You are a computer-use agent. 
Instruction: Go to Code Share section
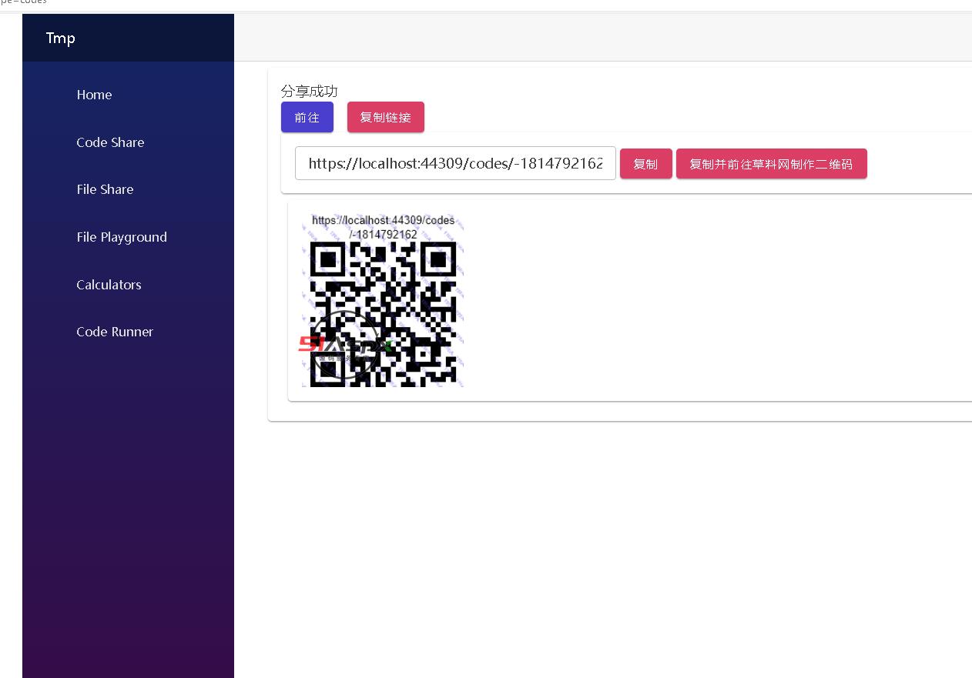(x=110, y=142)
